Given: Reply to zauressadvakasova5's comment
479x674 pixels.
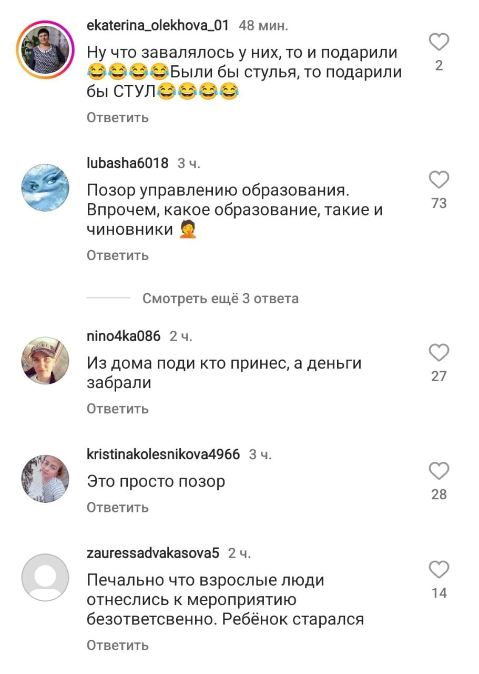Looking at the screenshot, I should (118, 645).
